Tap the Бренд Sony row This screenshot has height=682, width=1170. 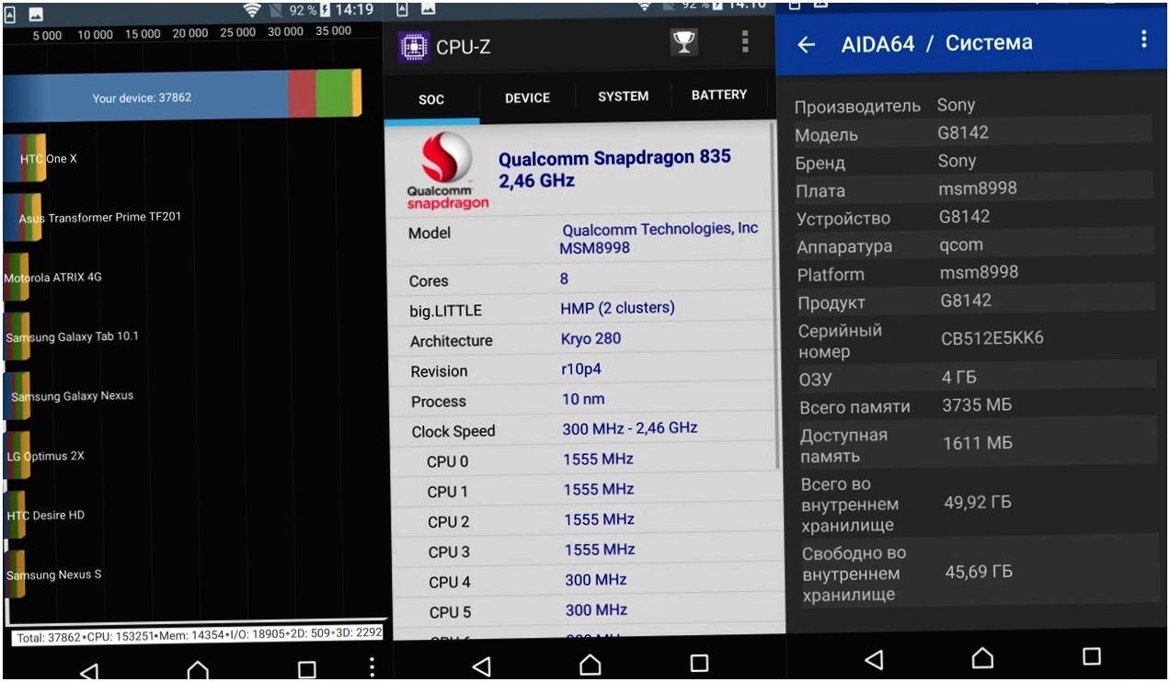(x=972, y=162)
